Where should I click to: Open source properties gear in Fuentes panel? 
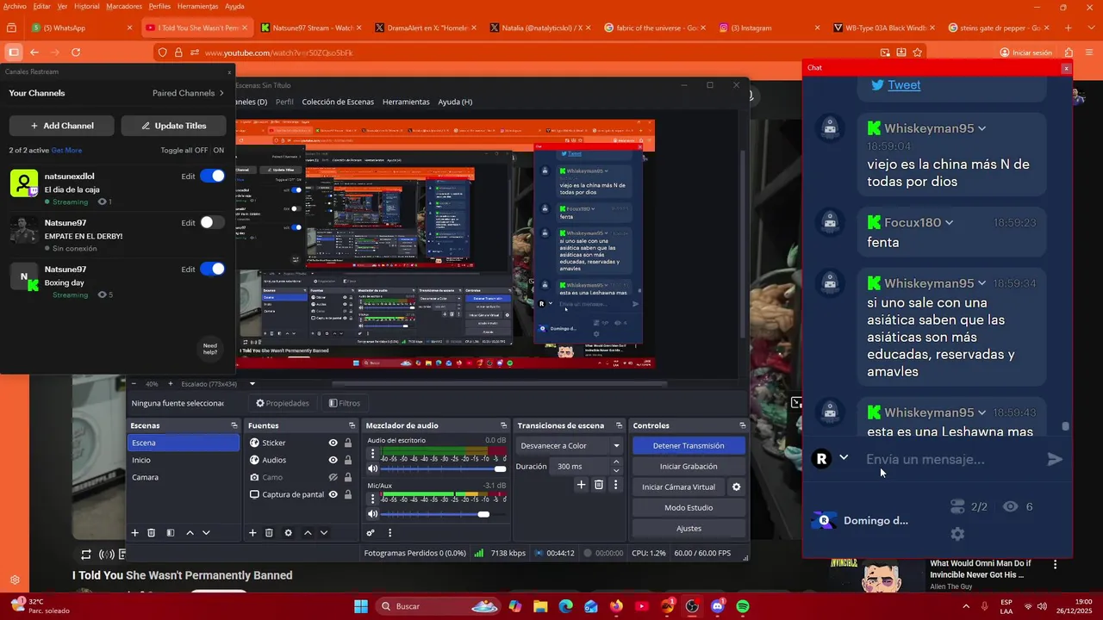[288, 533]
